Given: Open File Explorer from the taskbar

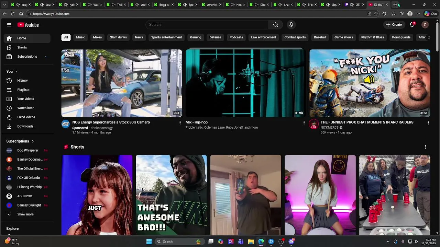Looking at the screenshot, I should tap(251, 242).
